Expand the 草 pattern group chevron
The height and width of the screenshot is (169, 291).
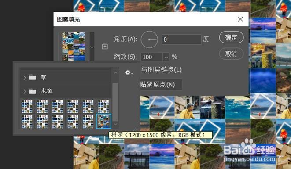25,77
